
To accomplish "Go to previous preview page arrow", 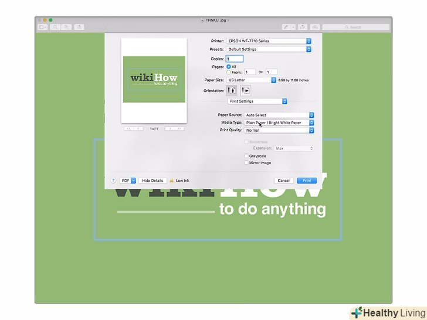I will [x=138, y=128].
